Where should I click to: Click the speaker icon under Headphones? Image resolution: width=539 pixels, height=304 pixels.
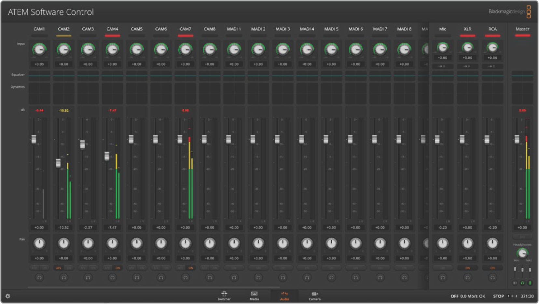click(515, 283)
